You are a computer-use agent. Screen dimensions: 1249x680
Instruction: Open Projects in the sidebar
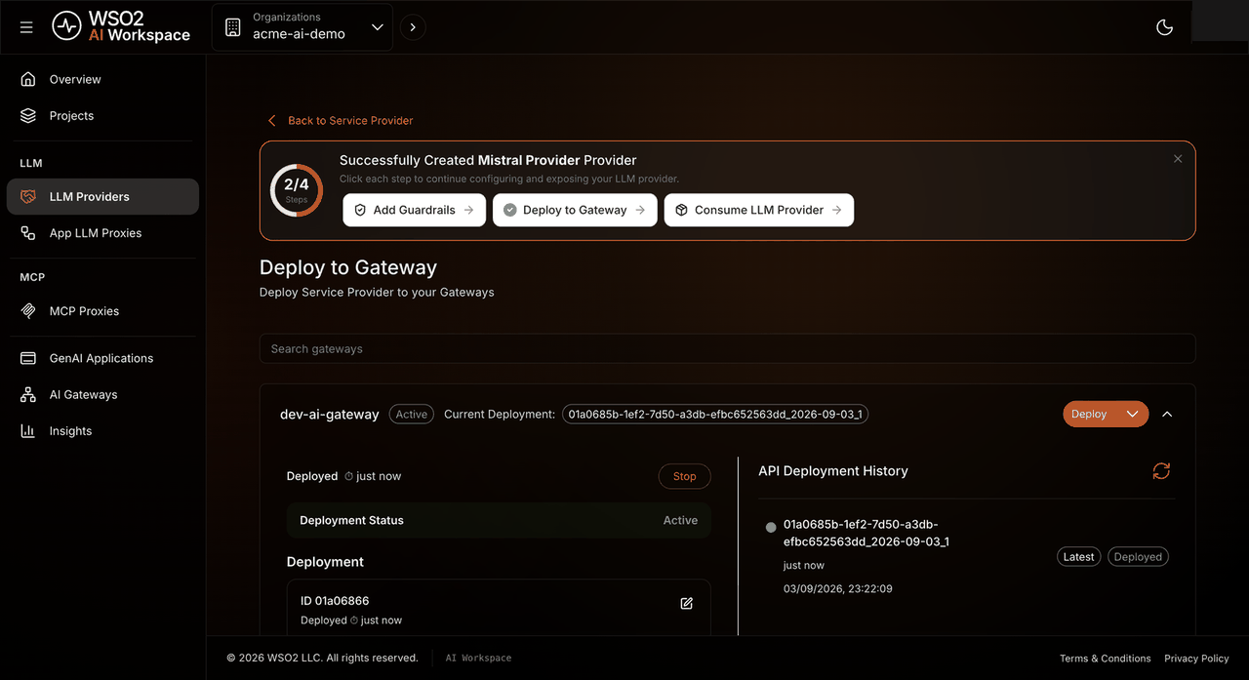point(102,115)
